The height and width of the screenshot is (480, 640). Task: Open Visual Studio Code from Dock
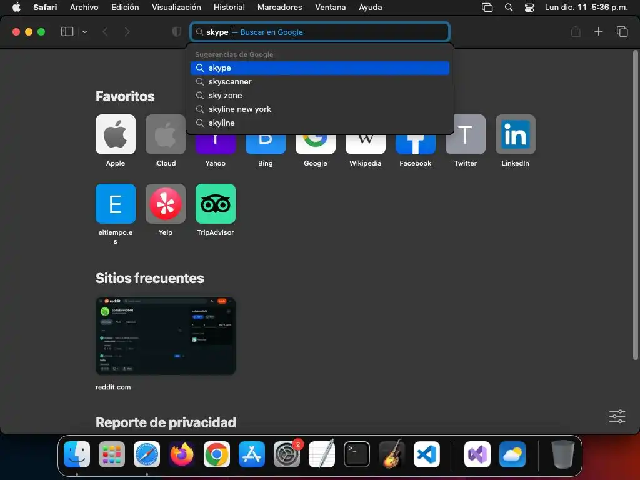point(426,454)
